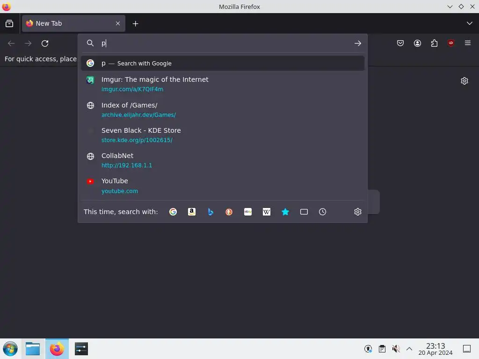Screen dimensions: 479x359
Task: Click the Firefox taskbar icon
Action: (x=57, y=349)
